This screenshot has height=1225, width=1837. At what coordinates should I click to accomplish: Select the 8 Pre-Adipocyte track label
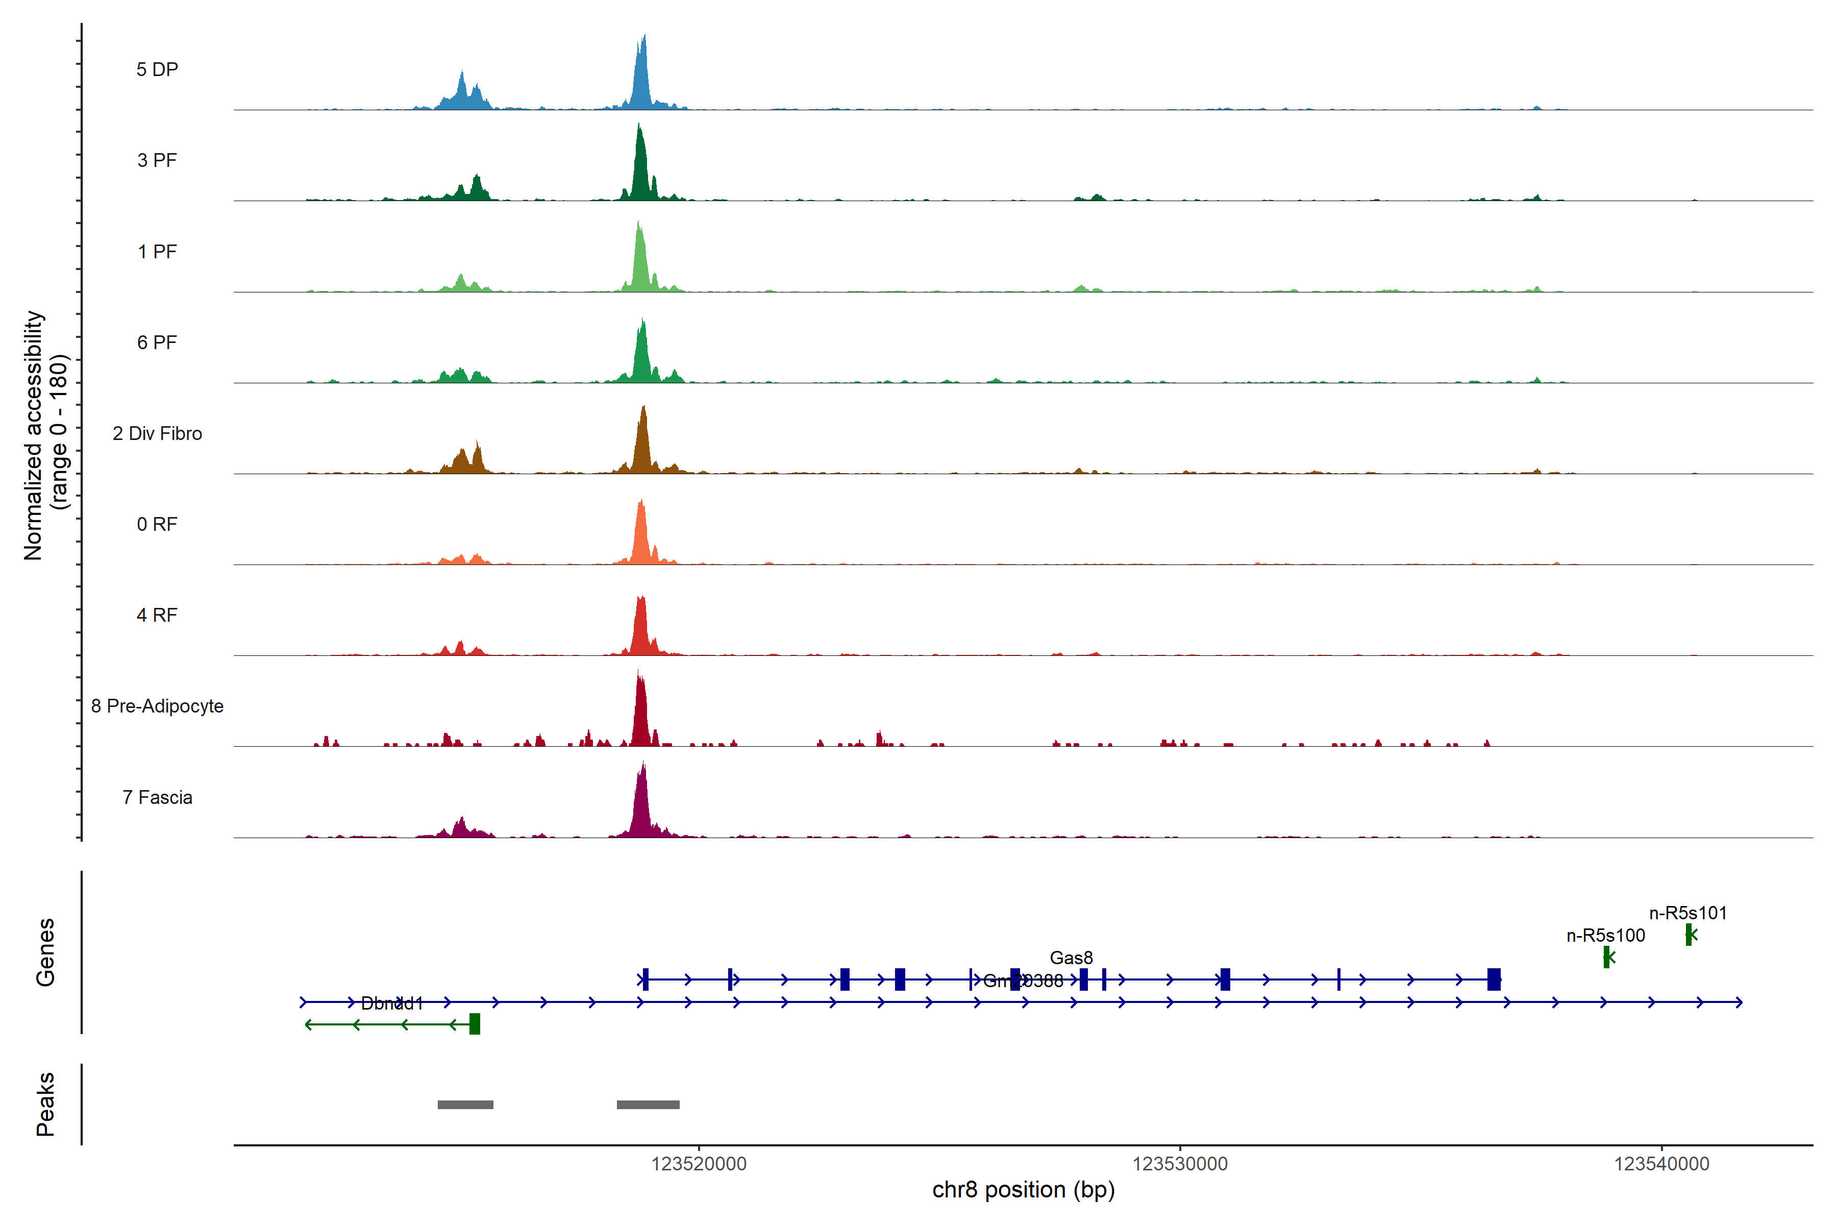[157, 706]
